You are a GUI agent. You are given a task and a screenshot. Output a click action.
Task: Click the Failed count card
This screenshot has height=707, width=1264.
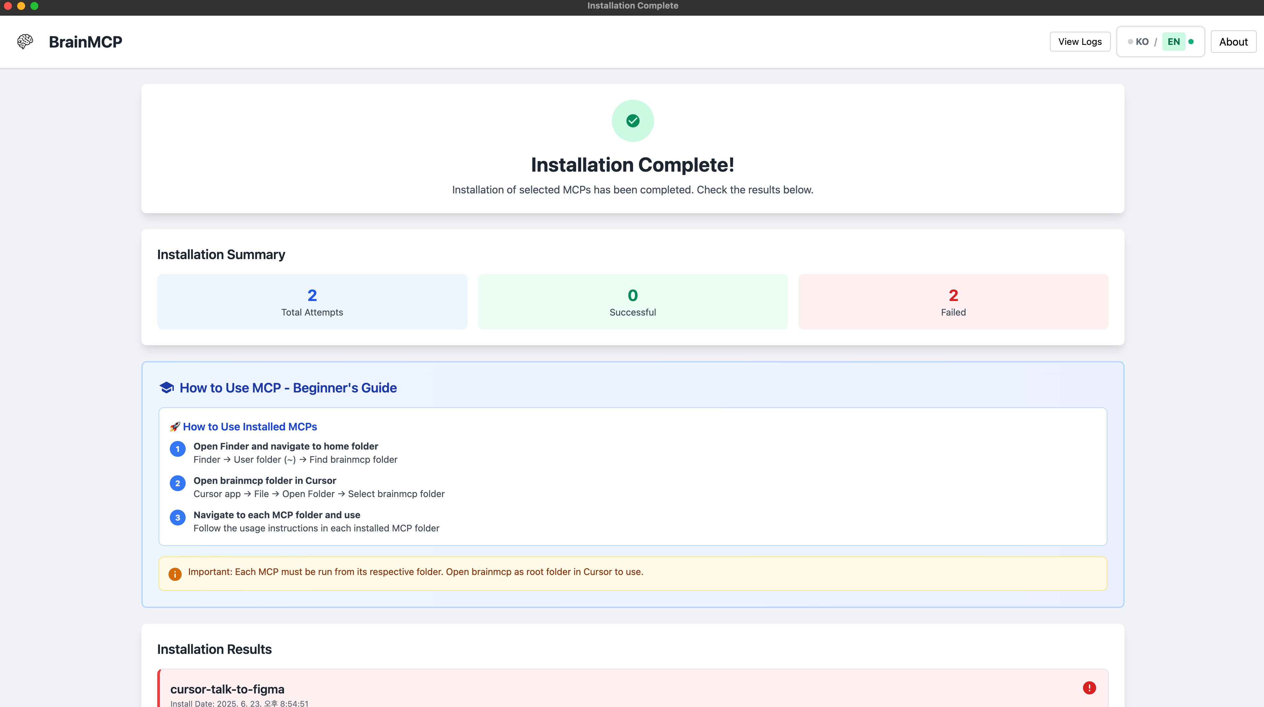point(953,302)
